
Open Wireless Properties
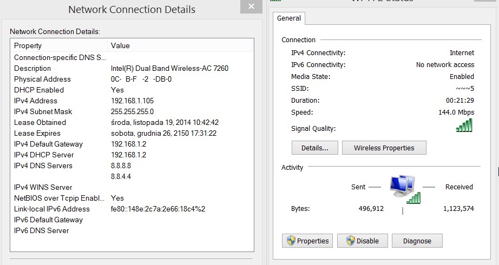[x=384, y=148]
